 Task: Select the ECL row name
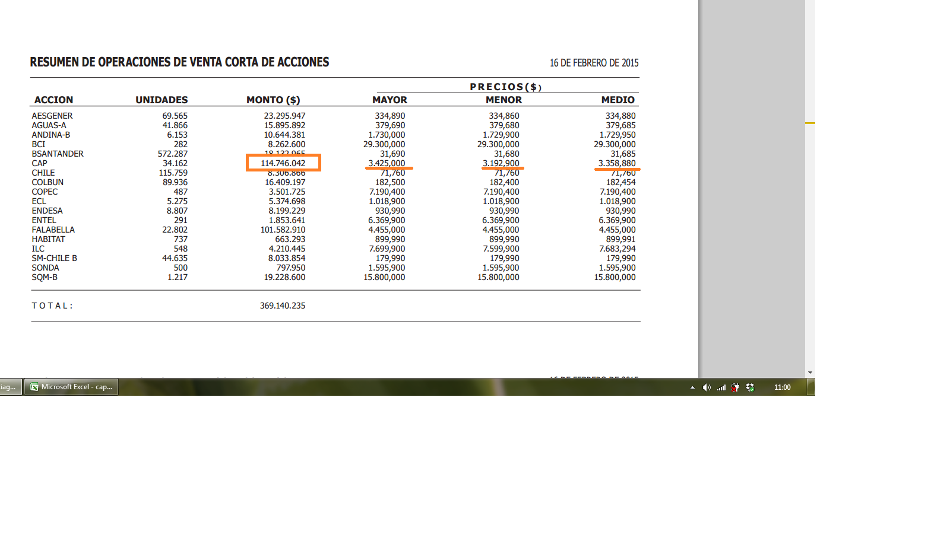(x=39, y=201)
